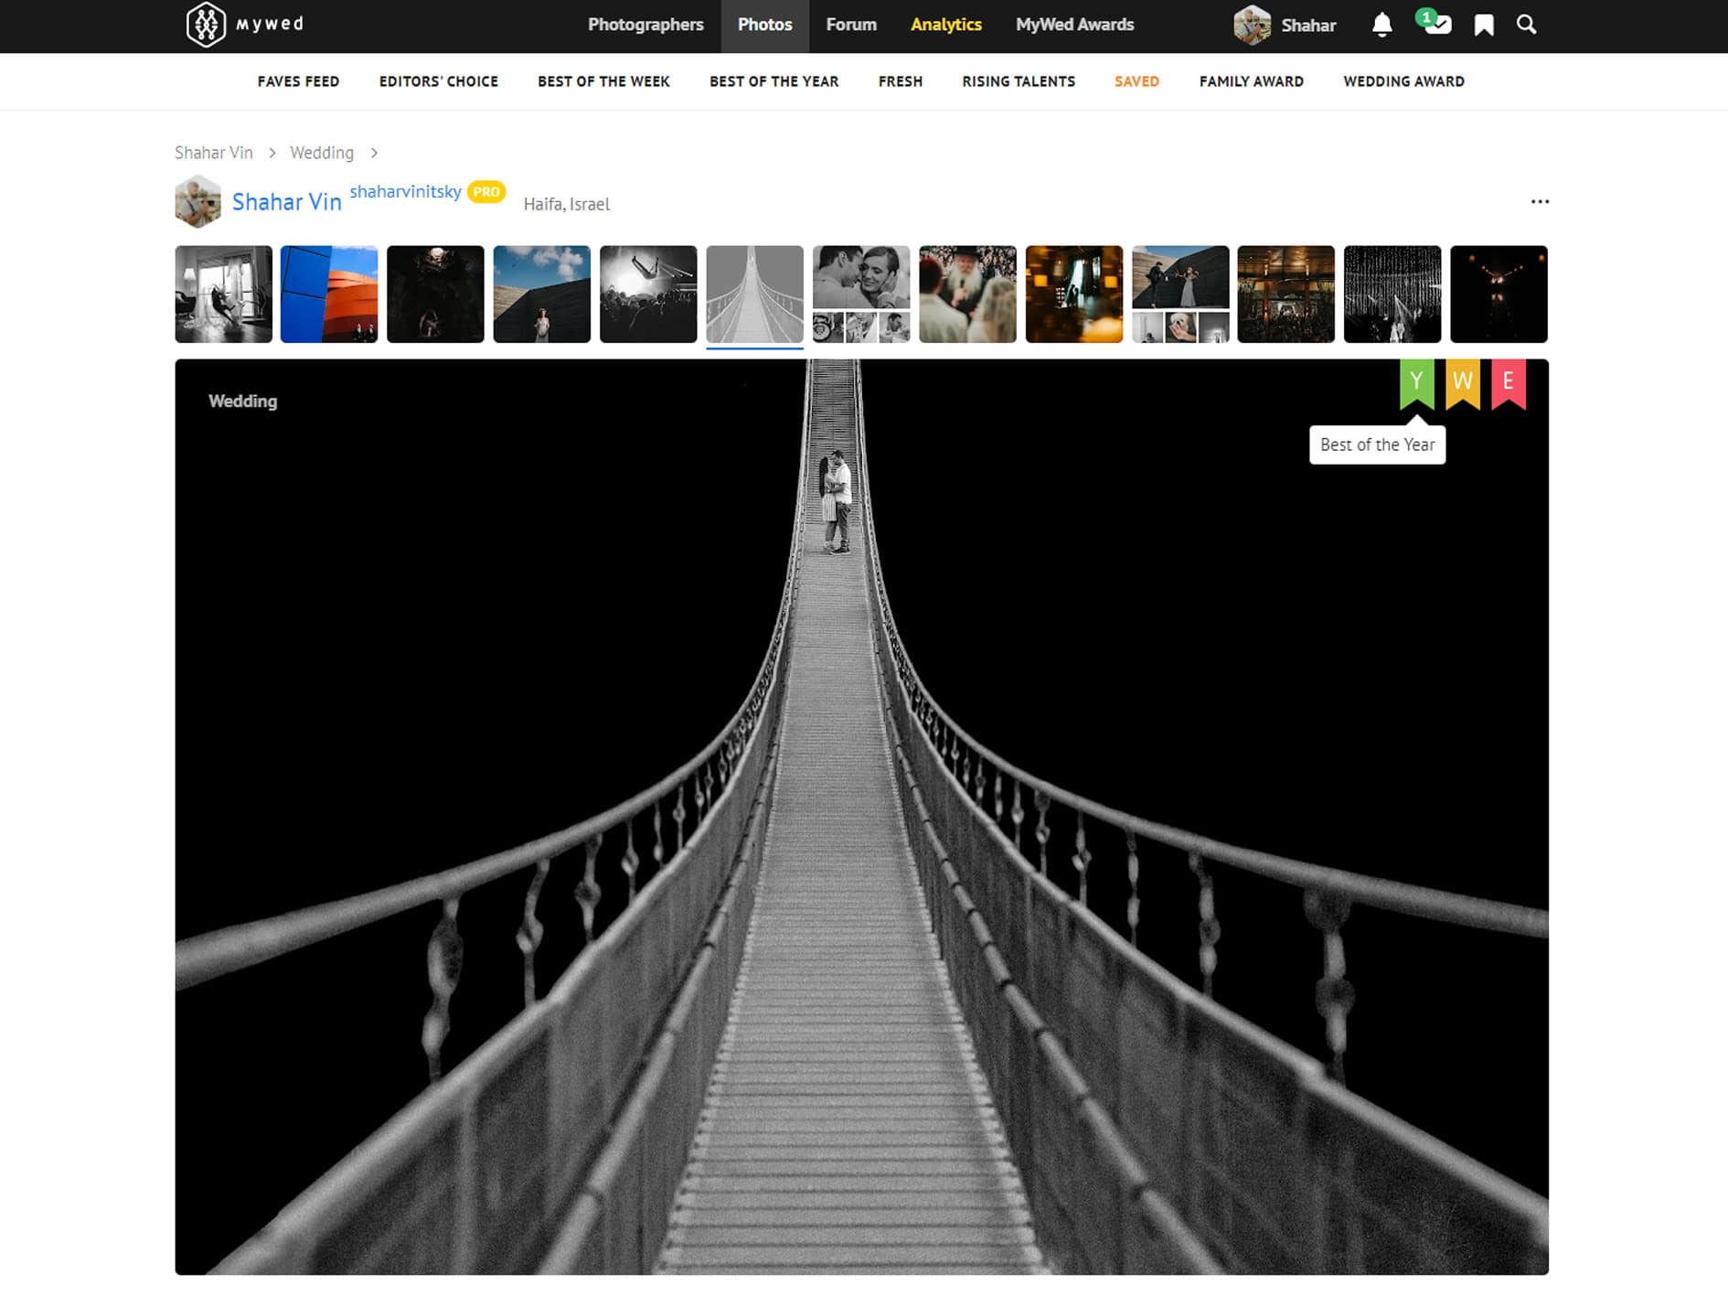Screen dimensions: 1728x1296
Task: Click the Shahar Vin photographer name
Action: click(286, 202)
